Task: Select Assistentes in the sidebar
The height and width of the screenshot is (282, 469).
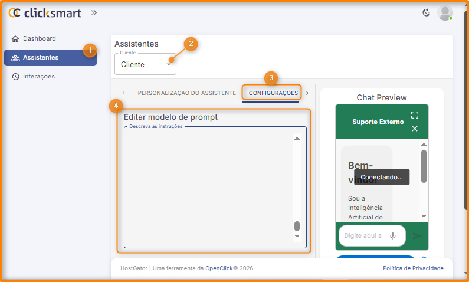Action: (x=40, y=58)
